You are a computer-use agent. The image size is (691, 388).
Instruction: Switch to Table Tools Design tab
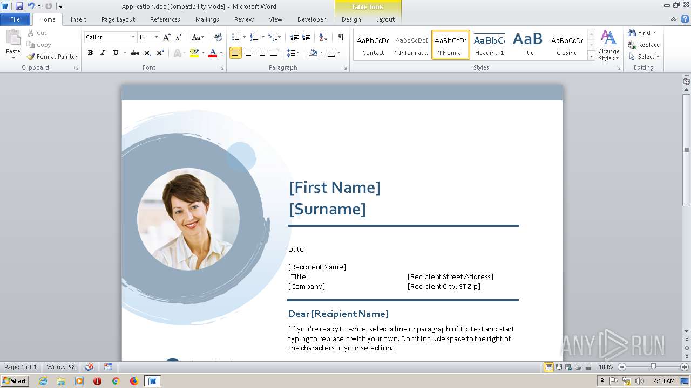coord(351,19)
